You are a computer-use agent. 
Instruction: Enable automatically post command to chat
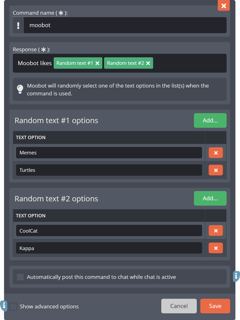pyautogui.click(x=20, y=277)
